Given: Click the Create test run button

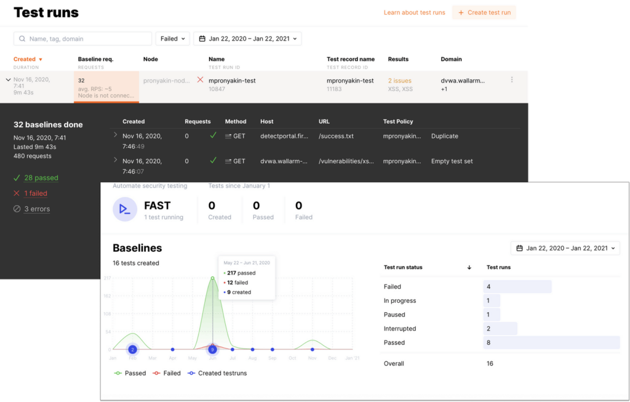Looking at the screenshot, I should (484, 12).
